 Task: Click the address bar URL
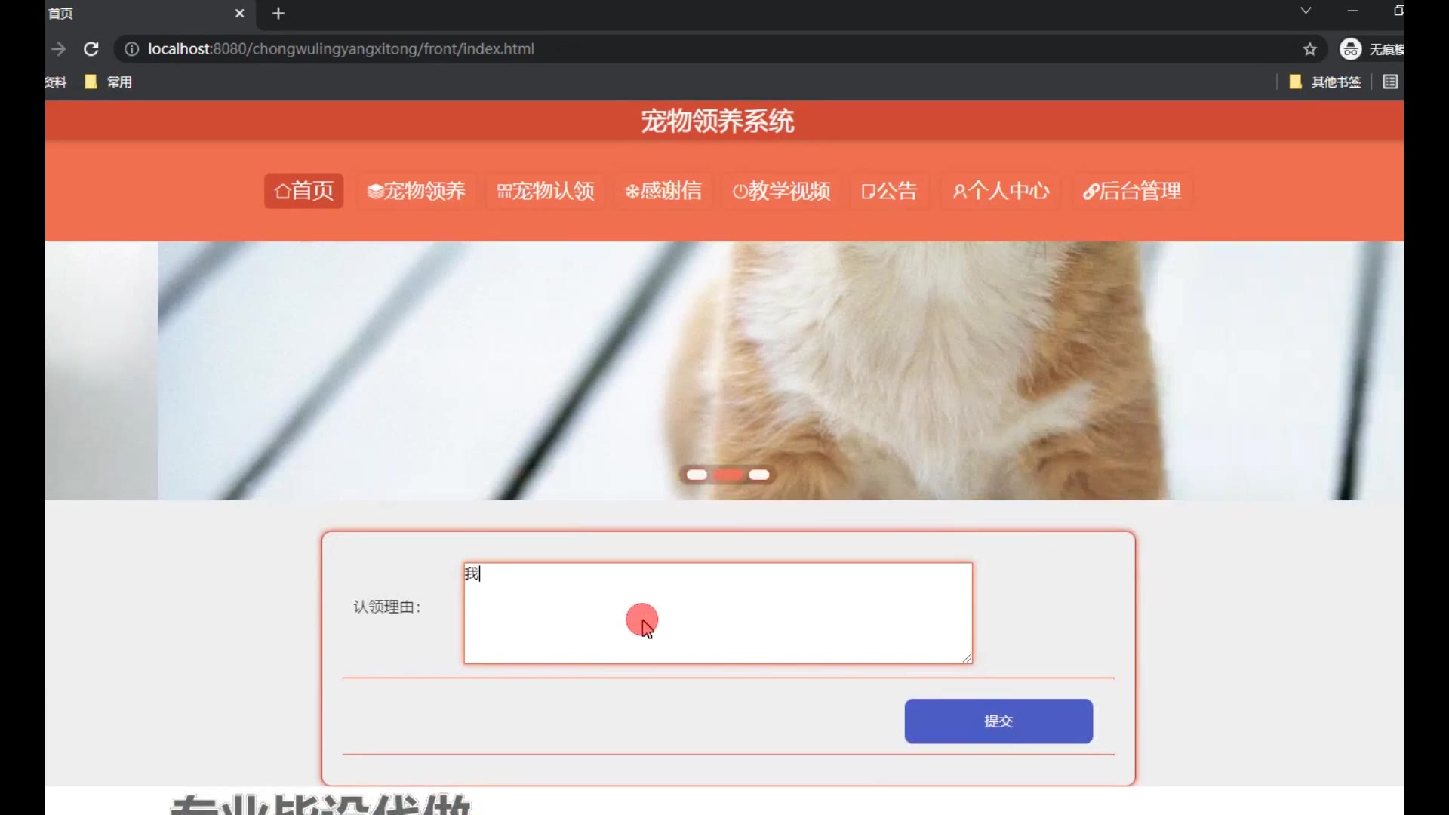tap(341, 49)
